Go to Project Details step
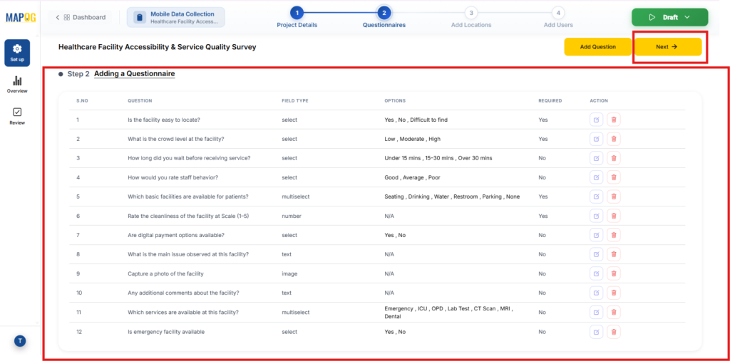This screenshot has width=730, height=361. click(297, 13)
